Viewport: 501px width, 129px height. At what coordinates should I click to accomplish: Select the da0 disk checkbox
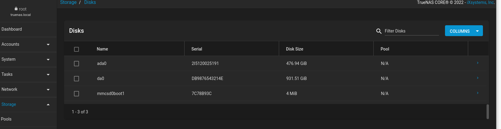pyautogui.click(x=76, y=79)
